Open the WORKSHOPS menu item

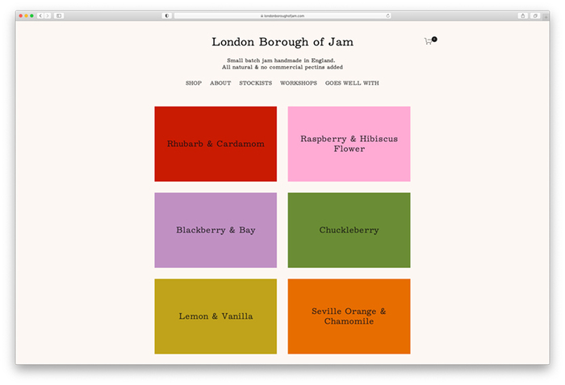[x=299, y=83]
